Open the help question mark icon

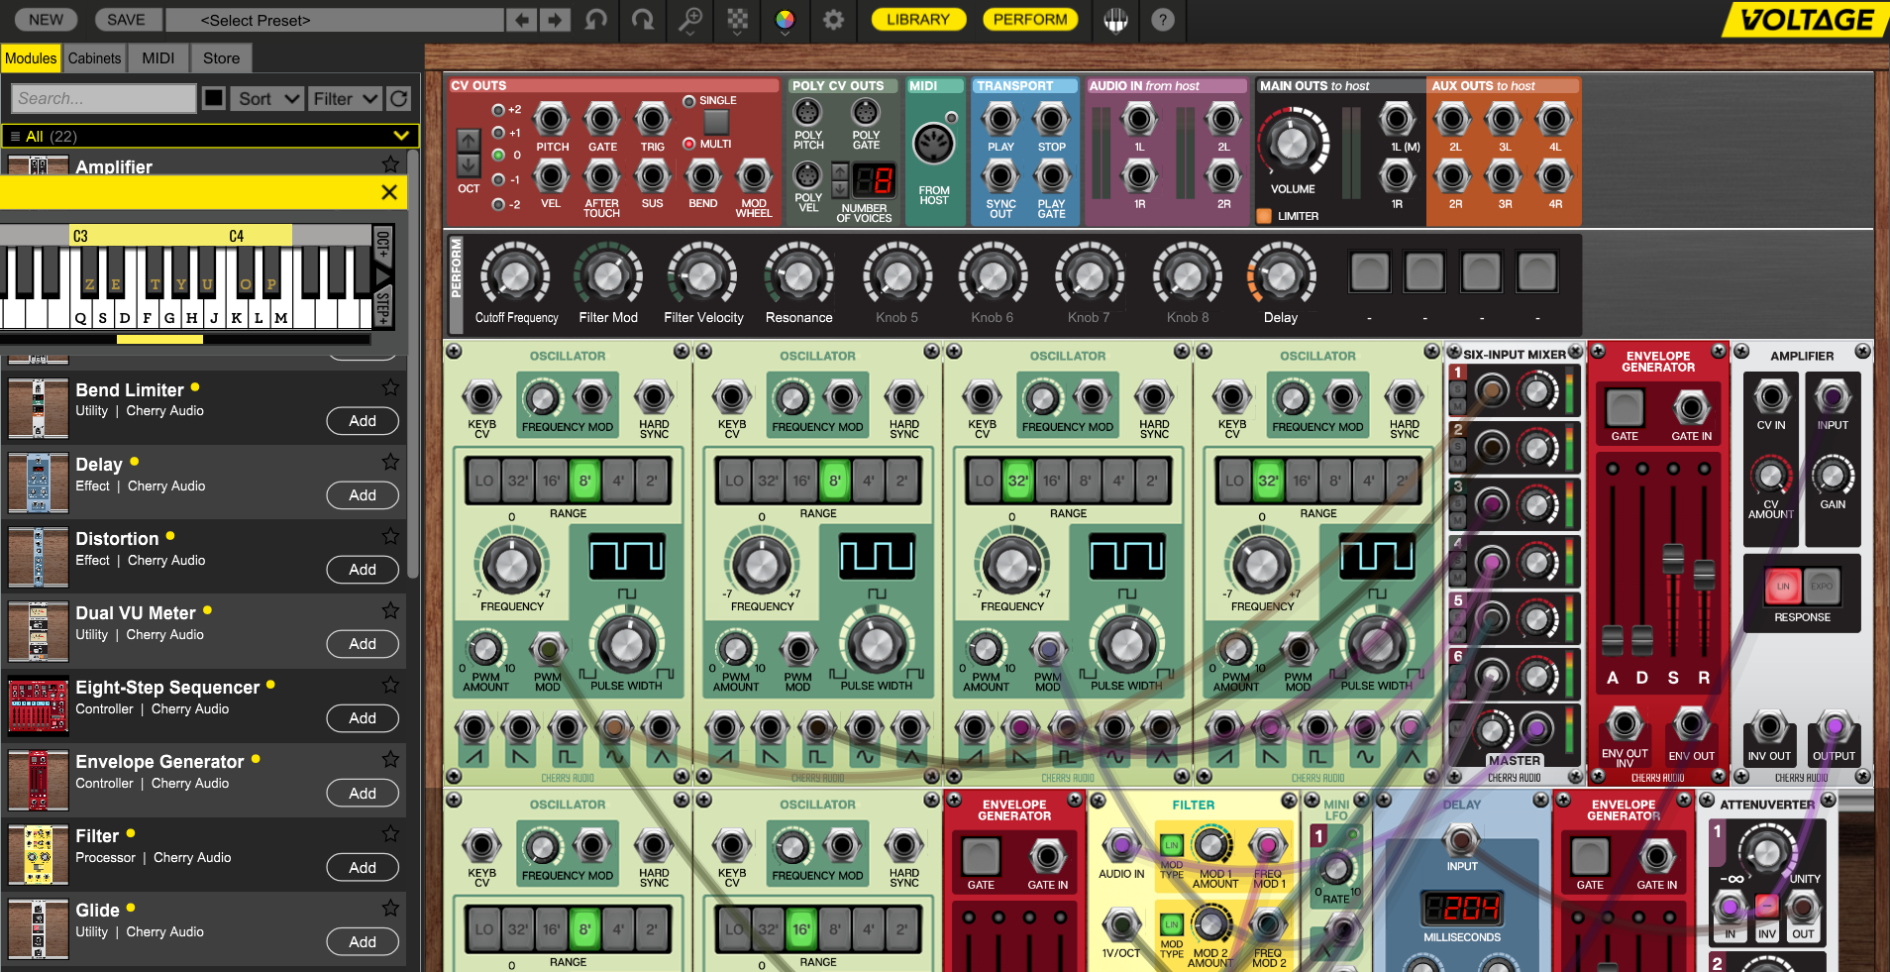coord(1163,20)
